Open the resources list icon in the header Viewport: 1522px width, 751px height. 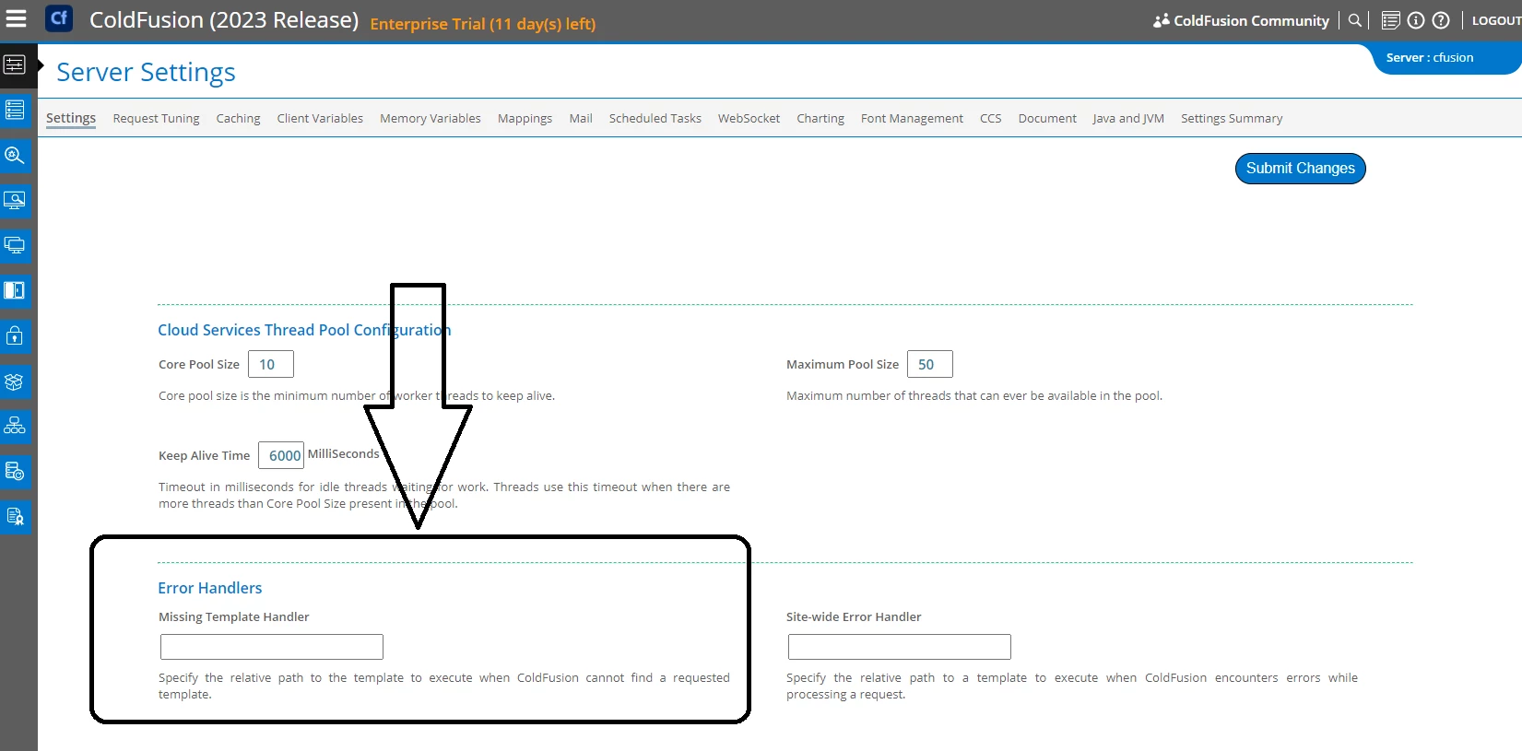[1391, 20]
